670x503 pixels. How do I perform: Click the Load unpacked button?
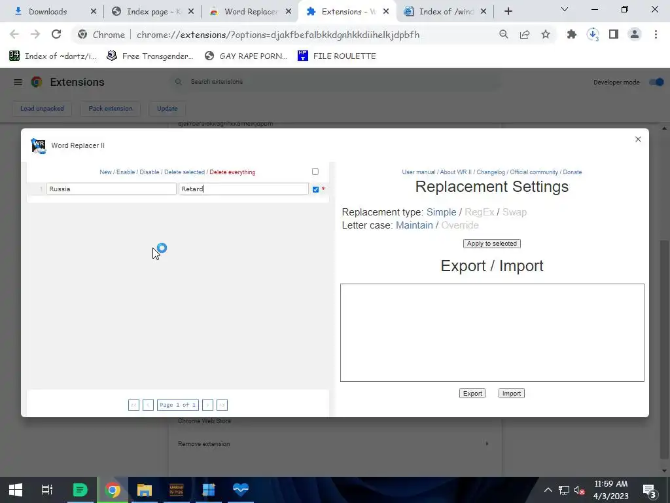[42, 109]
